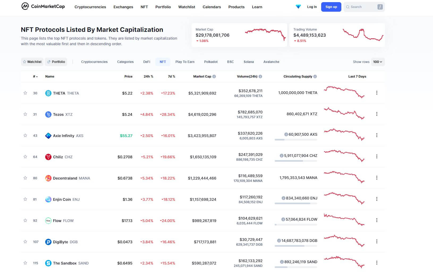Star THETA to add to watchlist

25,93
